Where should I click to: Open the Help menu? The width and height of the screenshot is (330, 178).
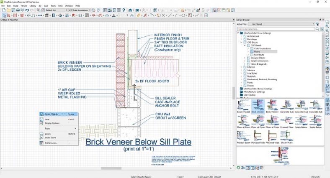(x=77, y=6)
